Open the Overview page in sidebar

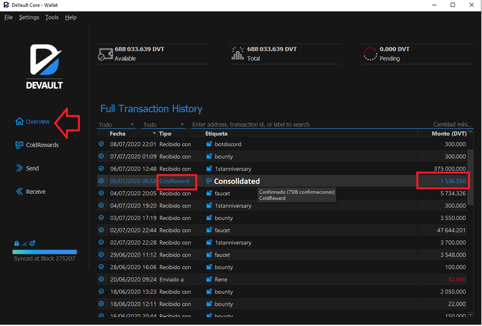pyautogui.click(x=32, y=122)
